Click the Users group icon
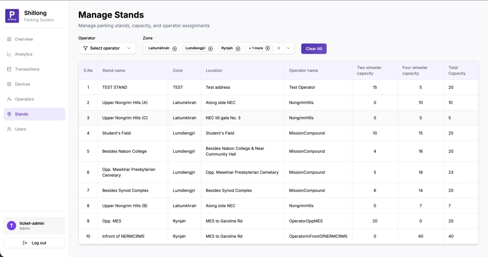The width and height of the screenshot is (488, 257). (9, 129)
